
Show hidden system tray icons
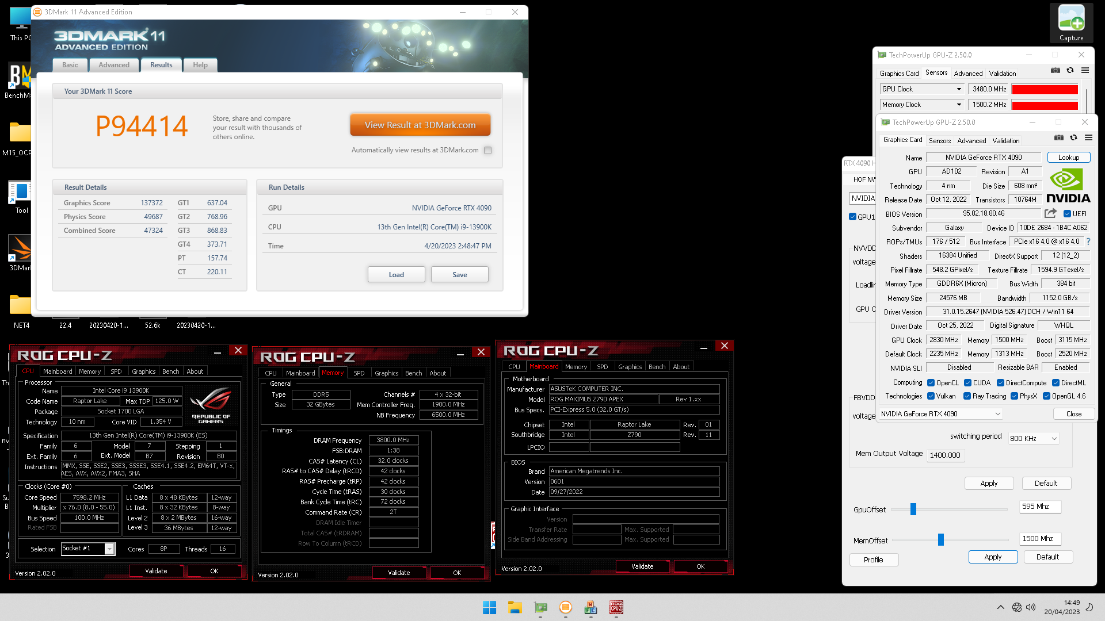tap(1000, 607)
